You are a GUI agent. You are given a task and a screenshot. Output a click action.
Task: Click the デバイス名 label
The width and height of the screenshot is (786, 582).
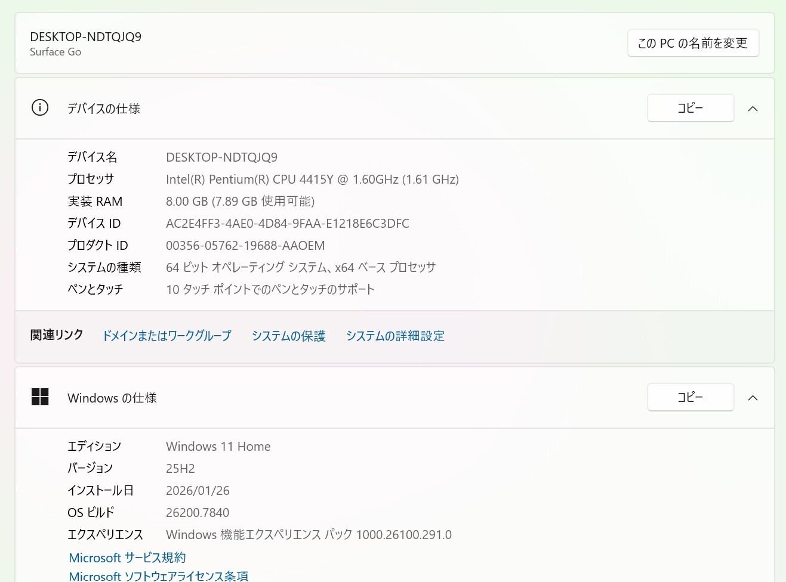point(93,157)
